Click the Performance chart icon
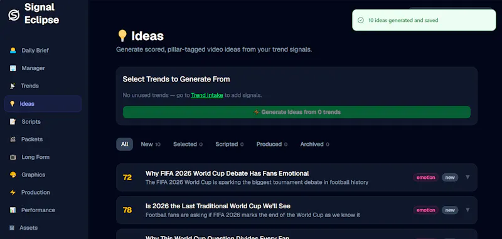Viewport: 502px width, 239px height. coord(13,210)
